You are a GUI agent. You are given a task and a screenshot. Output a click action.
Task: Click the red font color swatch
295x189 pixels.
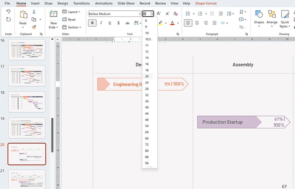point(172,22)
